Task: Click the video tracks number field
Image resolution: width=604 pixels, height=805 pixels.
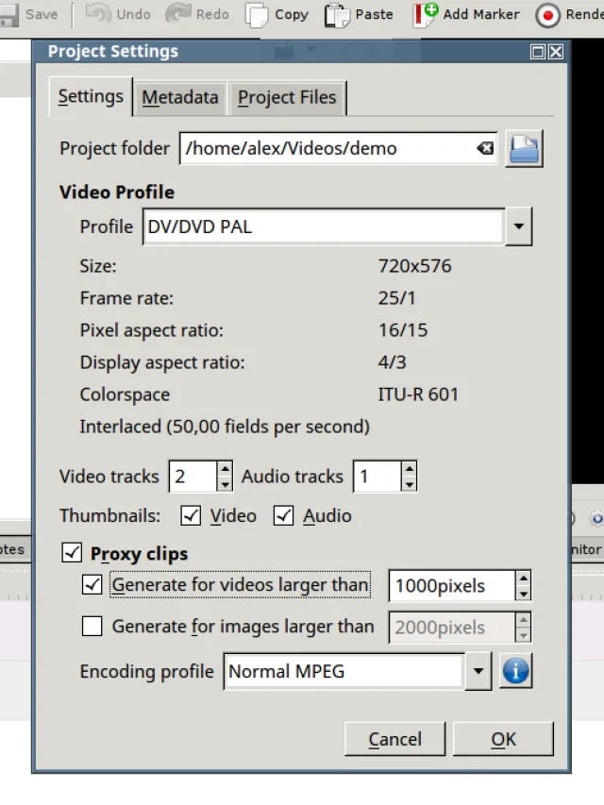Action: [193, 477]
